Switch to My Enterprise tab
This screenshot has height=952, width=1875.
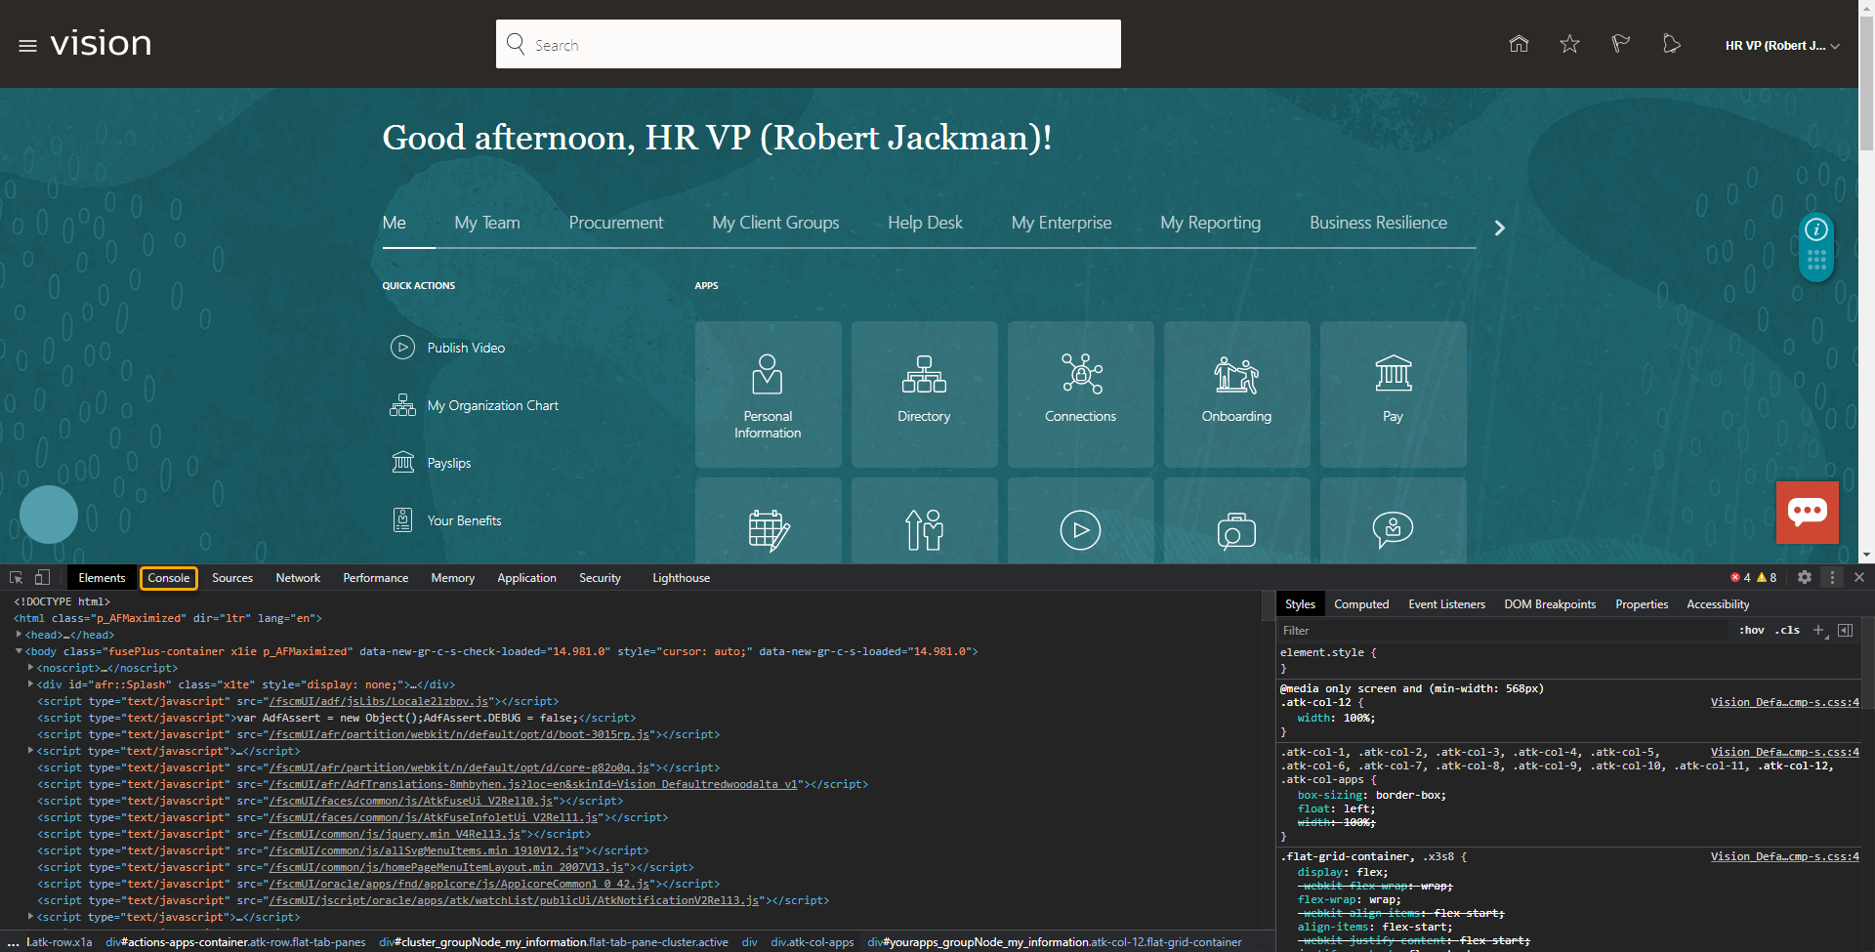pos(1062,223)
